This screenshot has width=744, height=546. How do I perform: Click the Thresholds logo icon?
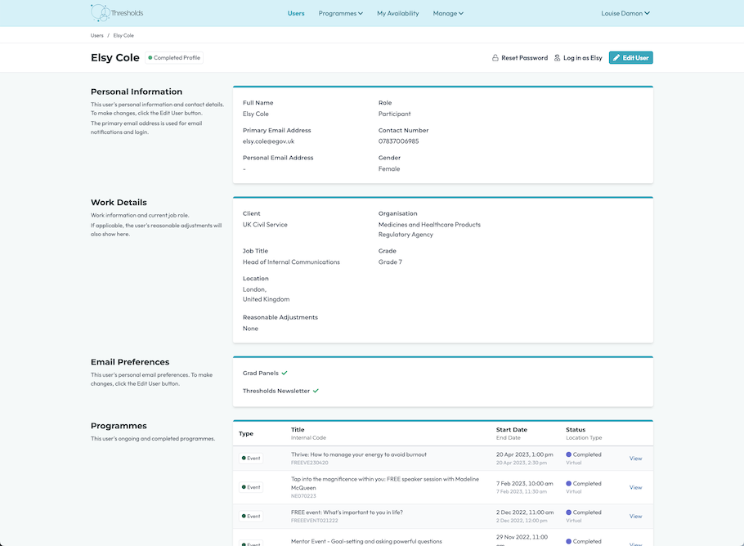point(101,13)
